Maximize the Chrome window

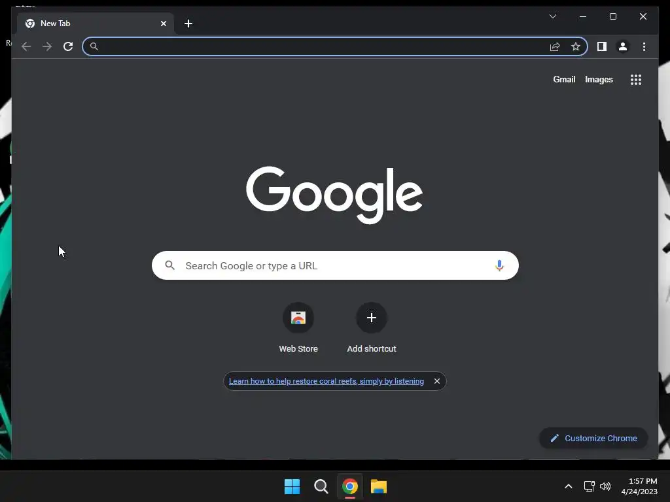(x=612, y=16)
